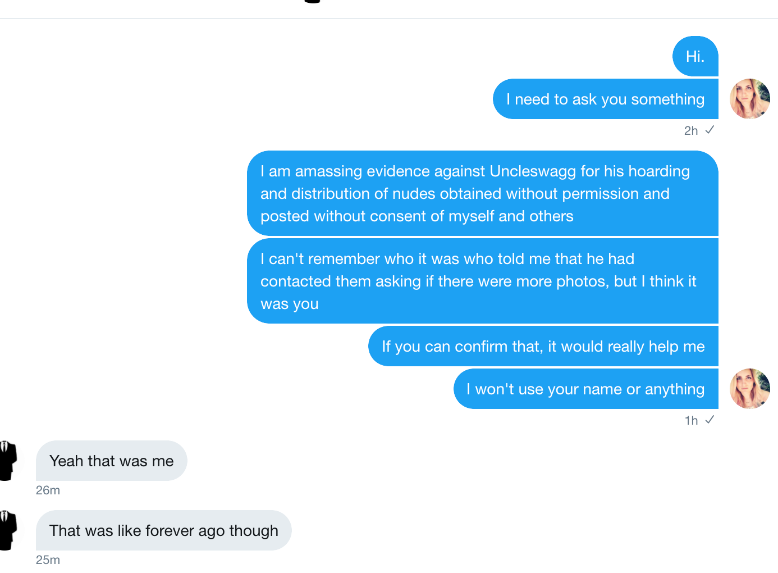Click the 1h timestamp under the sent messages
Image resolution: width=778 pixels, height=573 pixels.
(x=690, y=420)
